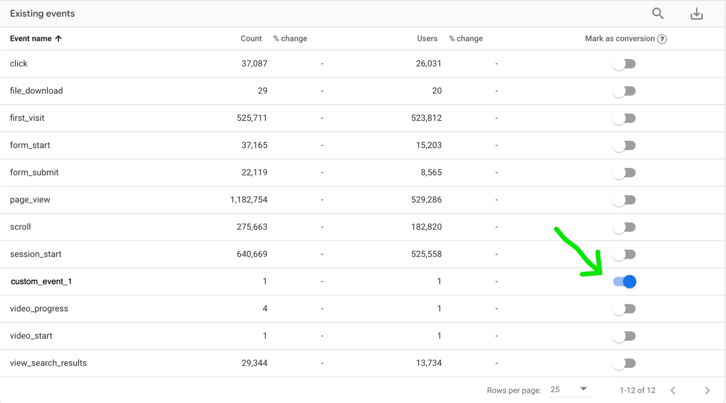Select the file_download event name

pos(36,91)
